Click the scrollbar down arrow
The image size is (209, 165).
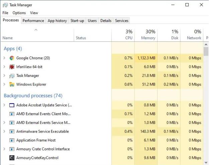(206, 162)
